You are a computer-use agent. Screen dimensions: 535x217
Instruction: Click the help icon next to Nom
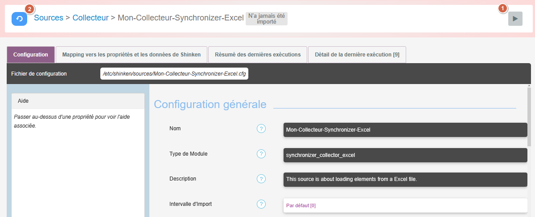(261, 129)
